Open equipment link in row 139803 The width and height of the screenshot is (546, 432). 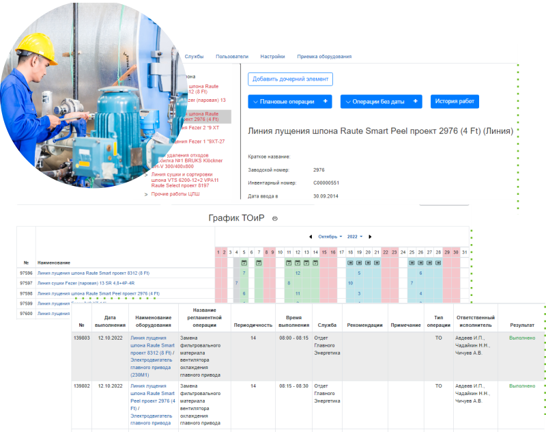pyautogui.click(x=152, y=356)
